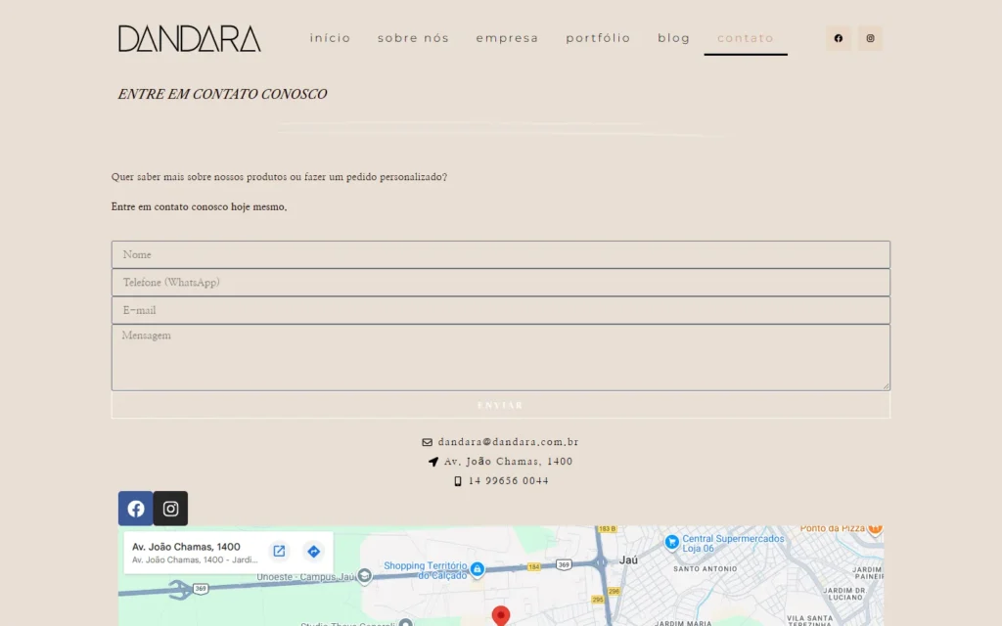The height and width of the screenshot is (626, 1002).
Task: Navigate to portfólio
Action: (598, 38)
